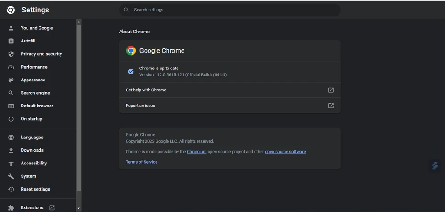Open the Terms of Service link
445x212 pixels.
coord(142,162)
